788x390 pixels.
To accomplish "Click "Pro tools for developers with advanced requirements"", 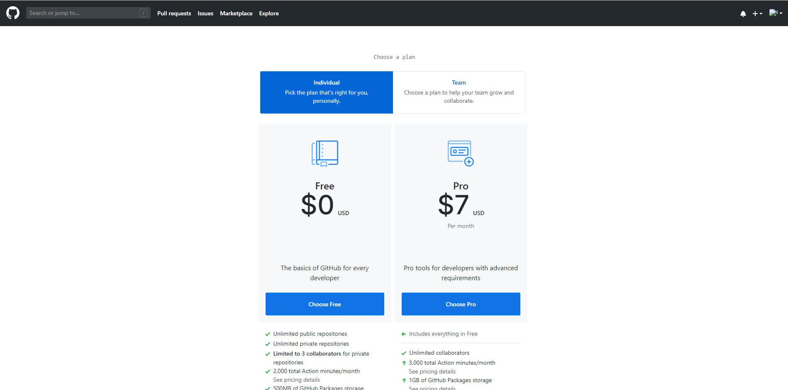I will click(x=461, y=273).
